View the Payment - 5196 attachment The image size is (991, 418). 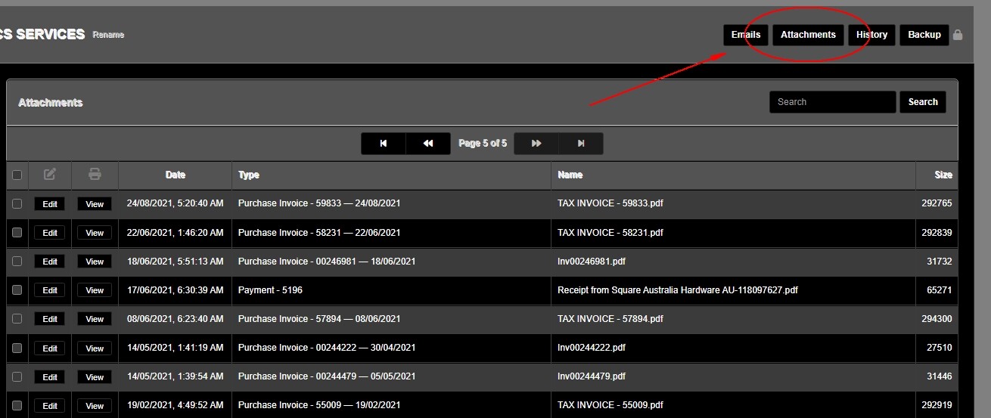pos(95,290)
